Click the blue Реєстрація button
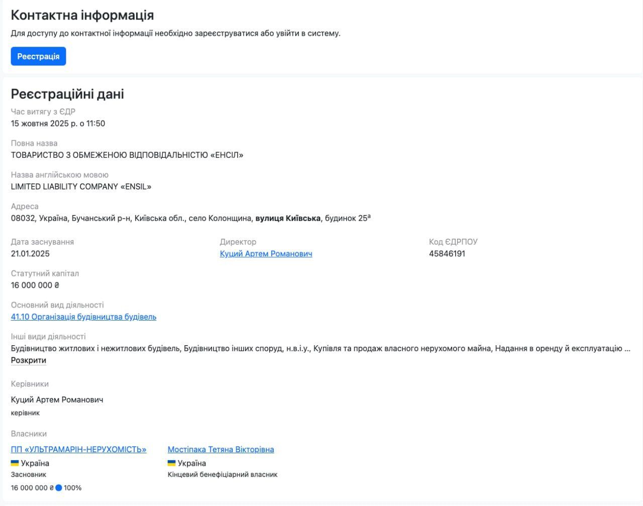The height and width of the screenshot is (506, 643). (x=38, y=56)
